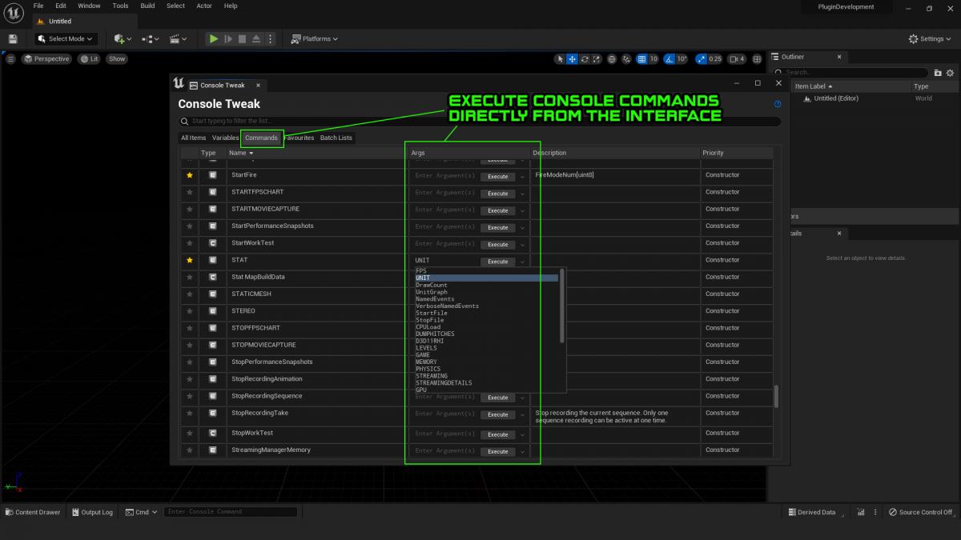Open the Content Drawer
The image size is (961, 540).
[x=33, y=512]
